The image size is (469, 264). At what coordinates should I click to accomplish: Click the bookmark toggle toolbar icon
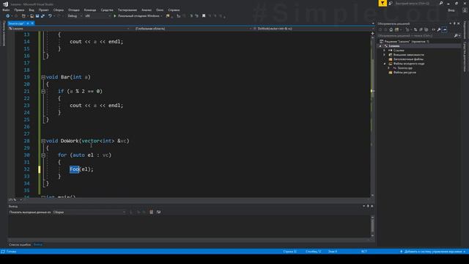[204, 16]
